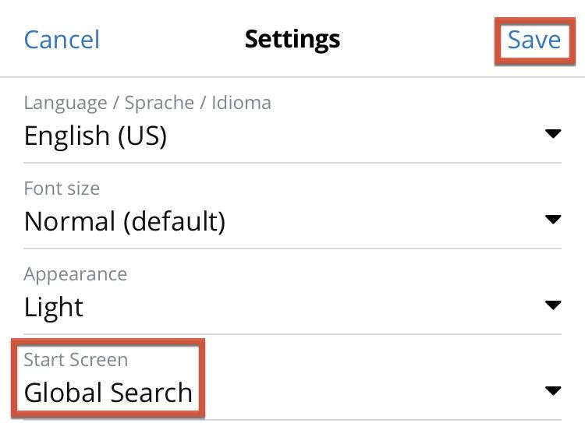Select the Normal (default) font size value
This screenshot has height=423, width=585.
pyautogui.click(x=125, y=222)
